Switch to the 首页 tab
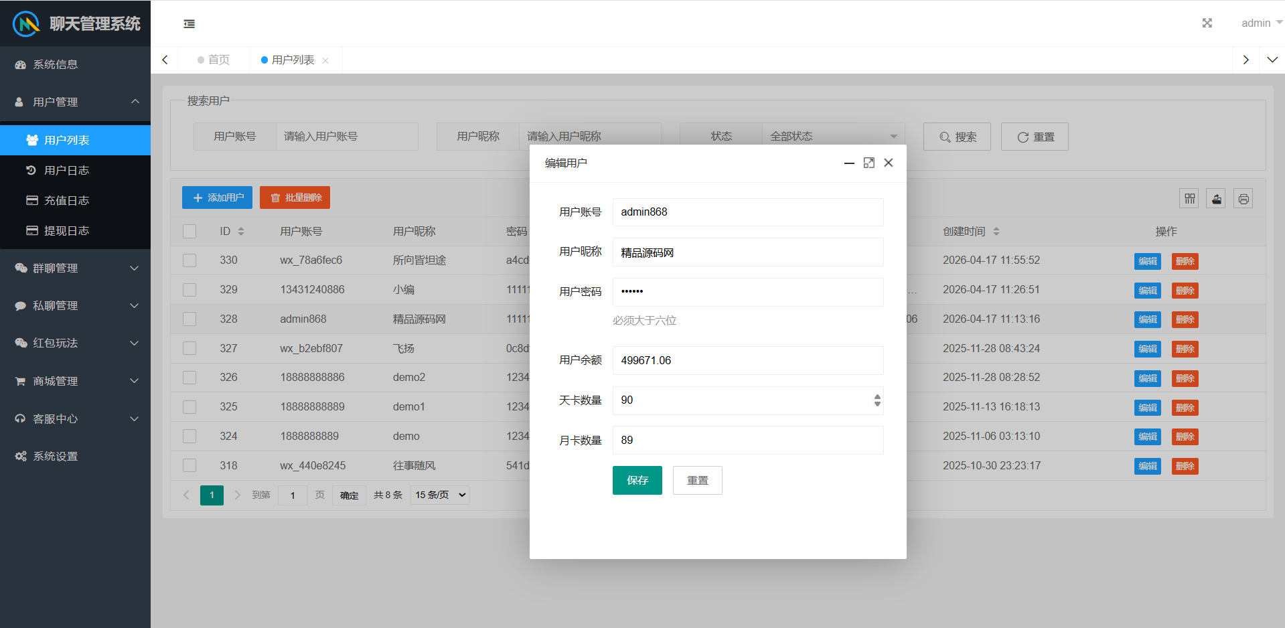Image resolution: width=1285 pixels, height=628 pixels. click(214, 60)
